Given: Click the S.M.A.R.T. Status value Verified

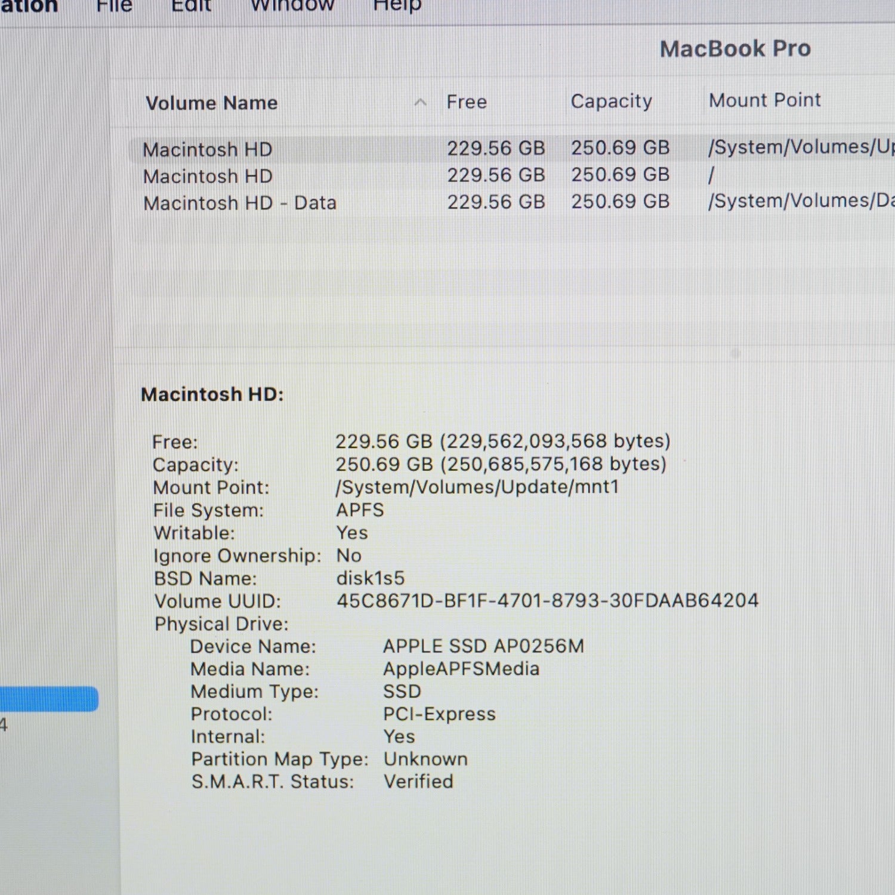Looking at the screenshot, I should click(419, 782).
